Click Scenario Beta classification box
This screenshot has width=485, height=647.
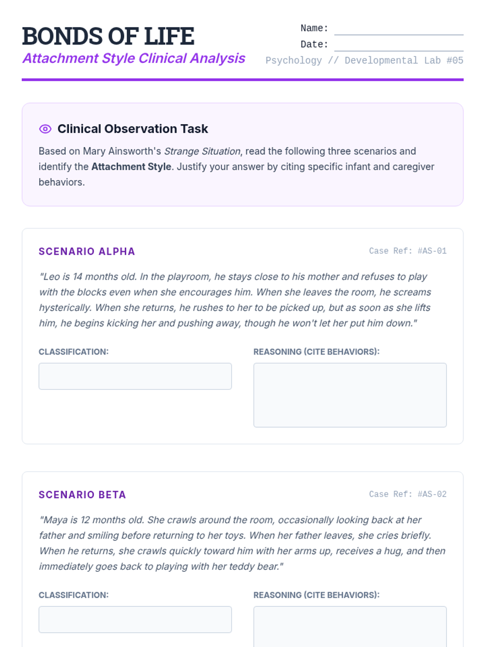[135, 619]
